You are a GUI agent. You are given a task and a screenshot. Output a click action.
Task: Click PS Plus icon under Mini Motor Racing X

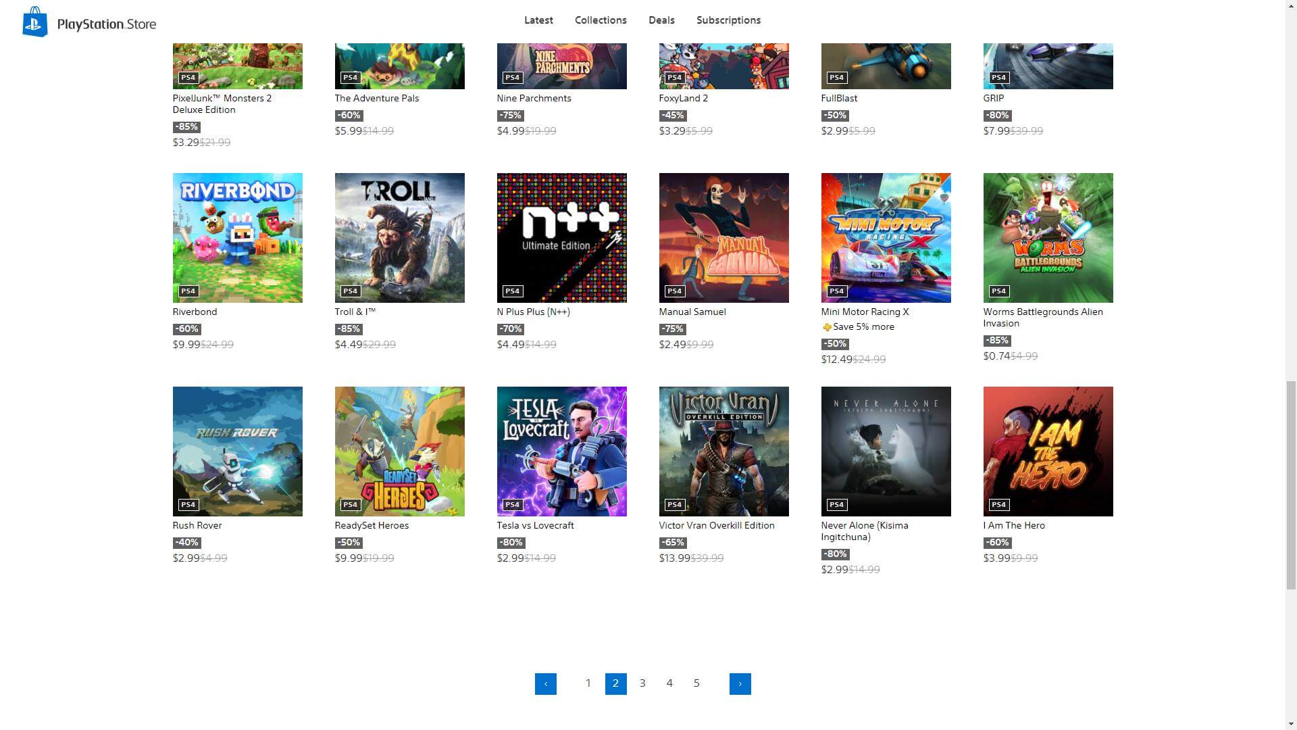(827, 327)
